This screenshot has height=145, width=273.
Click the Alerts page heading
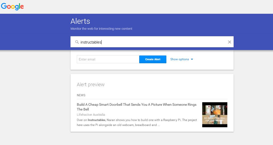(80, 21)
